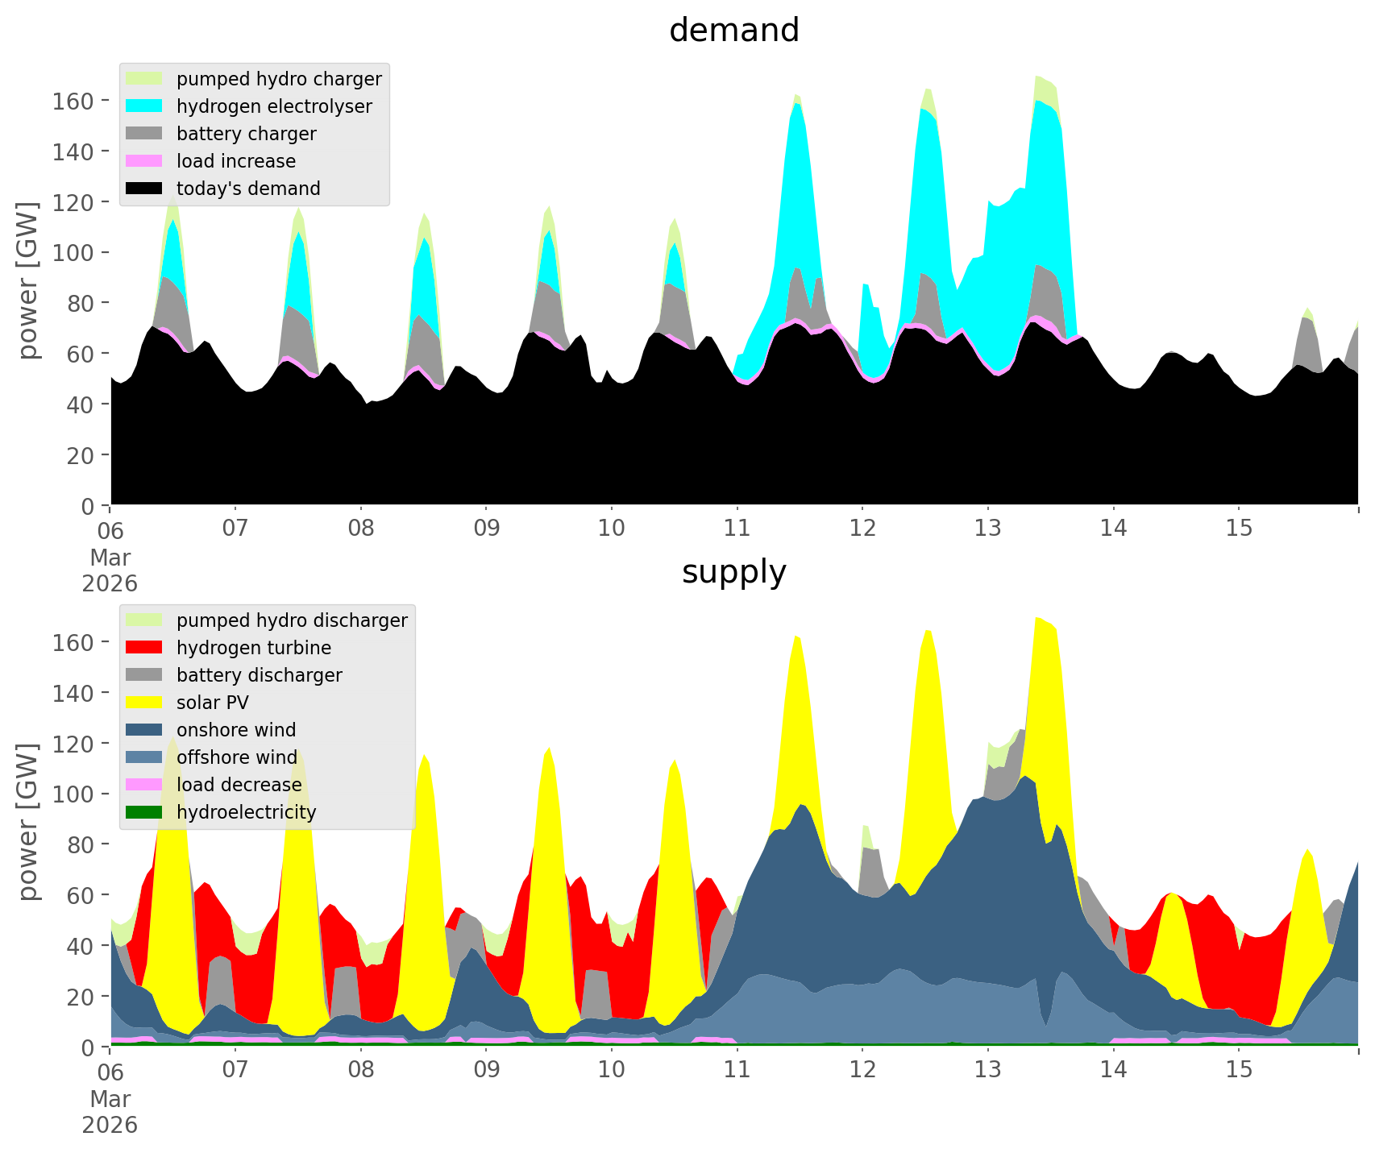Select the offshore wind legend swatch
Screen dimensions: 1375x1153
point(145,757)
